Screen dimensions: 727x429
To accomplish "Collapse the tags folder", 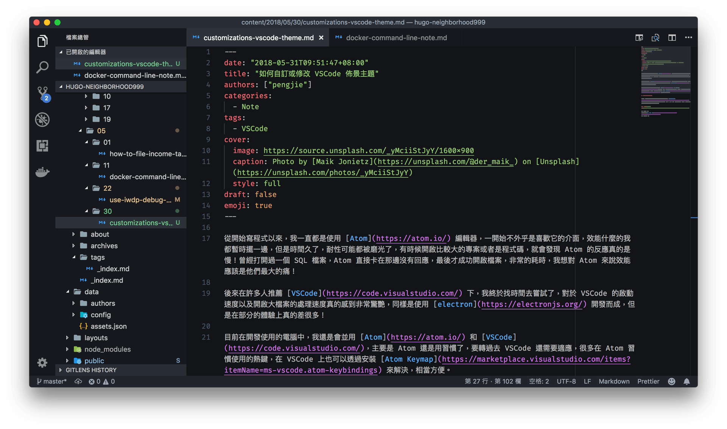I will (x=121, y=257).
